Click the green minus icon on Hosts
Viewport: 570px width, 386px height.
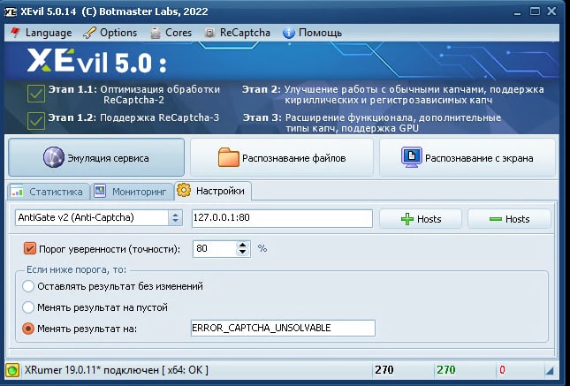(x=496, y=219)
